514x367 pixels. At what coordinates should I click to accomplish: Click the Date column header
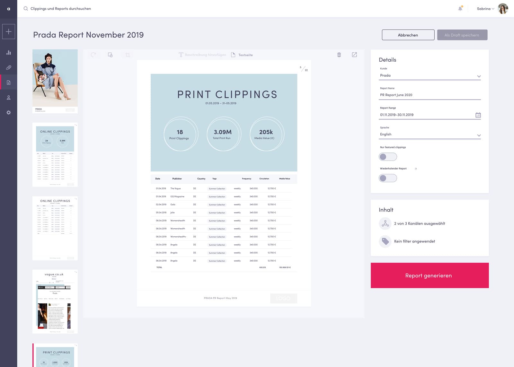158,179
